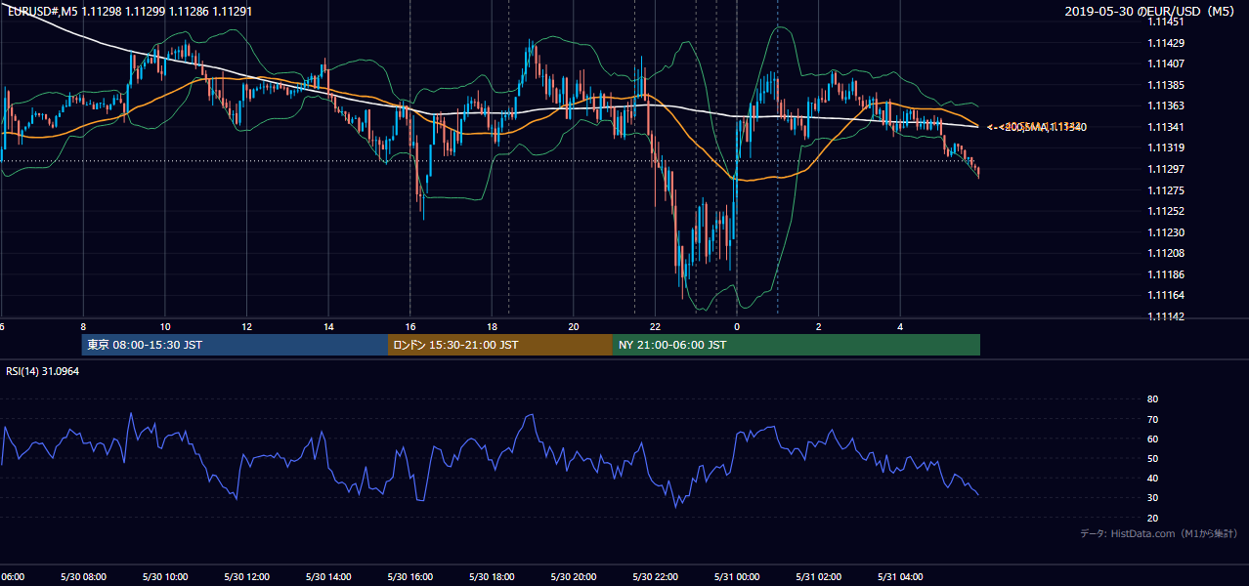Click price axis value 1.11407
1249x586 pixels.
tap(1166, 63)
